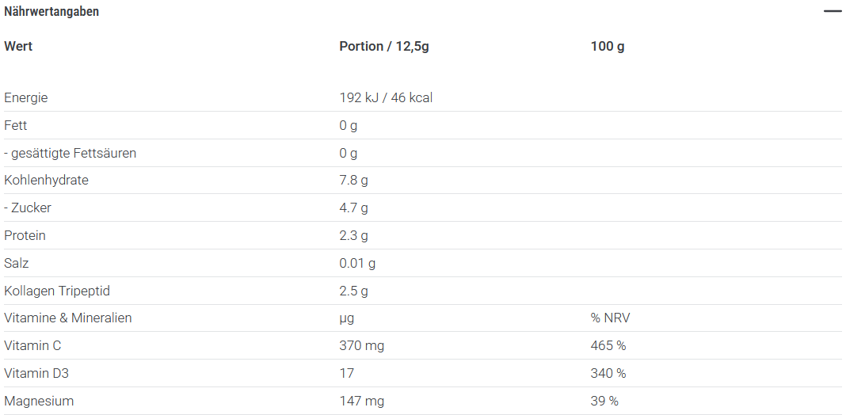Click the Zucker row label
The image size is (846, 415).
point(30,207)
